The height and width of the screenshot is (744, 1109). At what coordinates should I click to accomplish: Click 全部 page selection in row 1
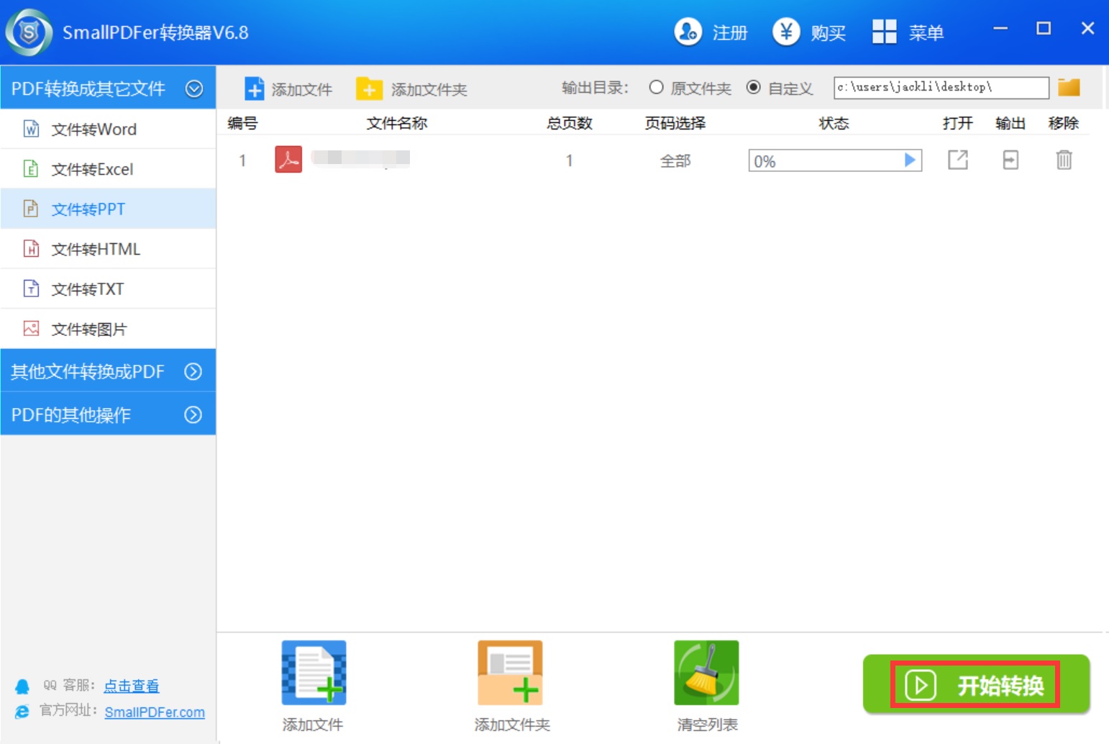click(675, 161)
